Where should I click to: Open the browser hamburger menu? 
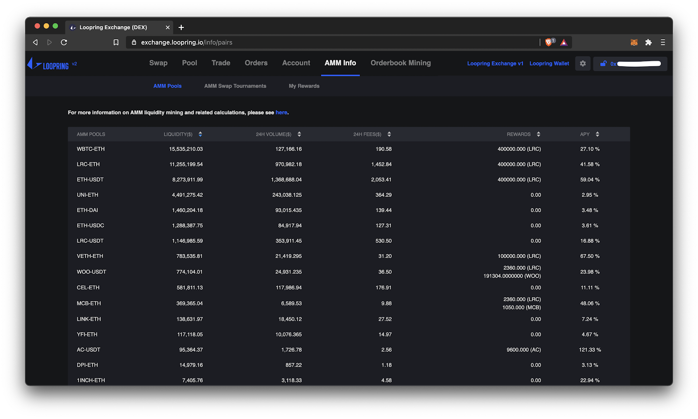pyautogui.click(x=663, y=42)
